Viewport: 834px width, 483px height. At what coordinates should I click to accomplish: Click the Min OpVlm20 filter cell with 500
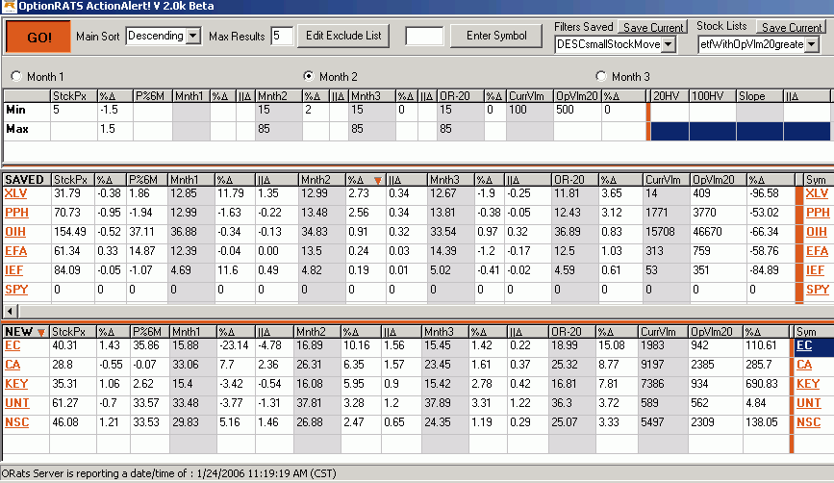pyautogui.click(x=577, y=113)
